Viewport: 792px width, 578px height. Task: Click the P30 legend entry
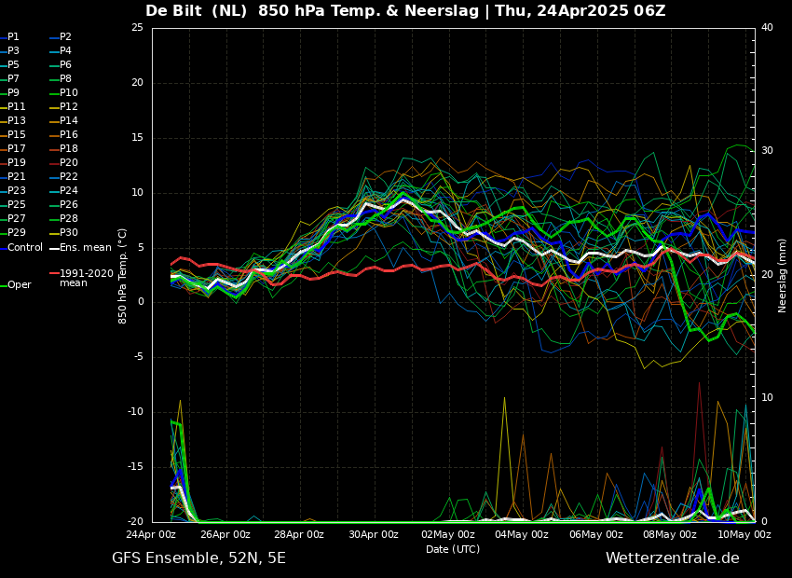(x=63, y=232)
